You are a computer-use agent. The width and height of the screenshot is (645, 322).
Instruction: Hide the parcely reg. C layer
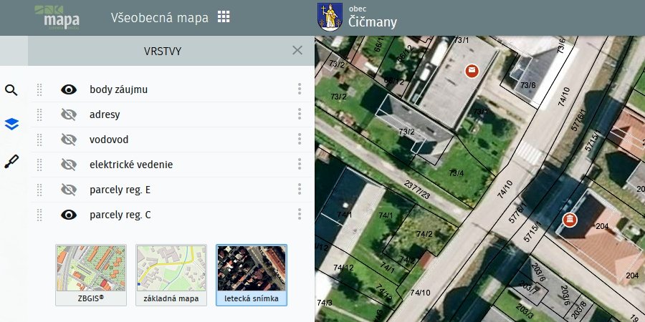69,215
